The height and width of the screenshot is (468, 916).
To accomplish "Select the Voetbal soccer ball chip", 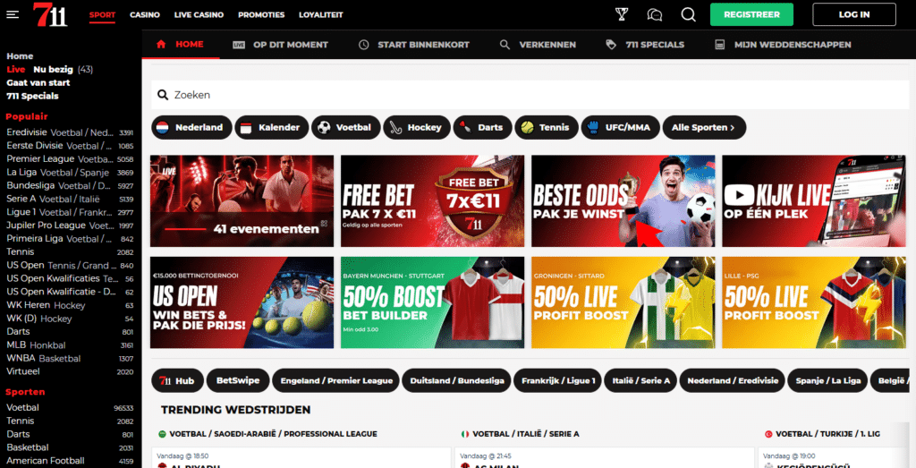I will (346, 127).
